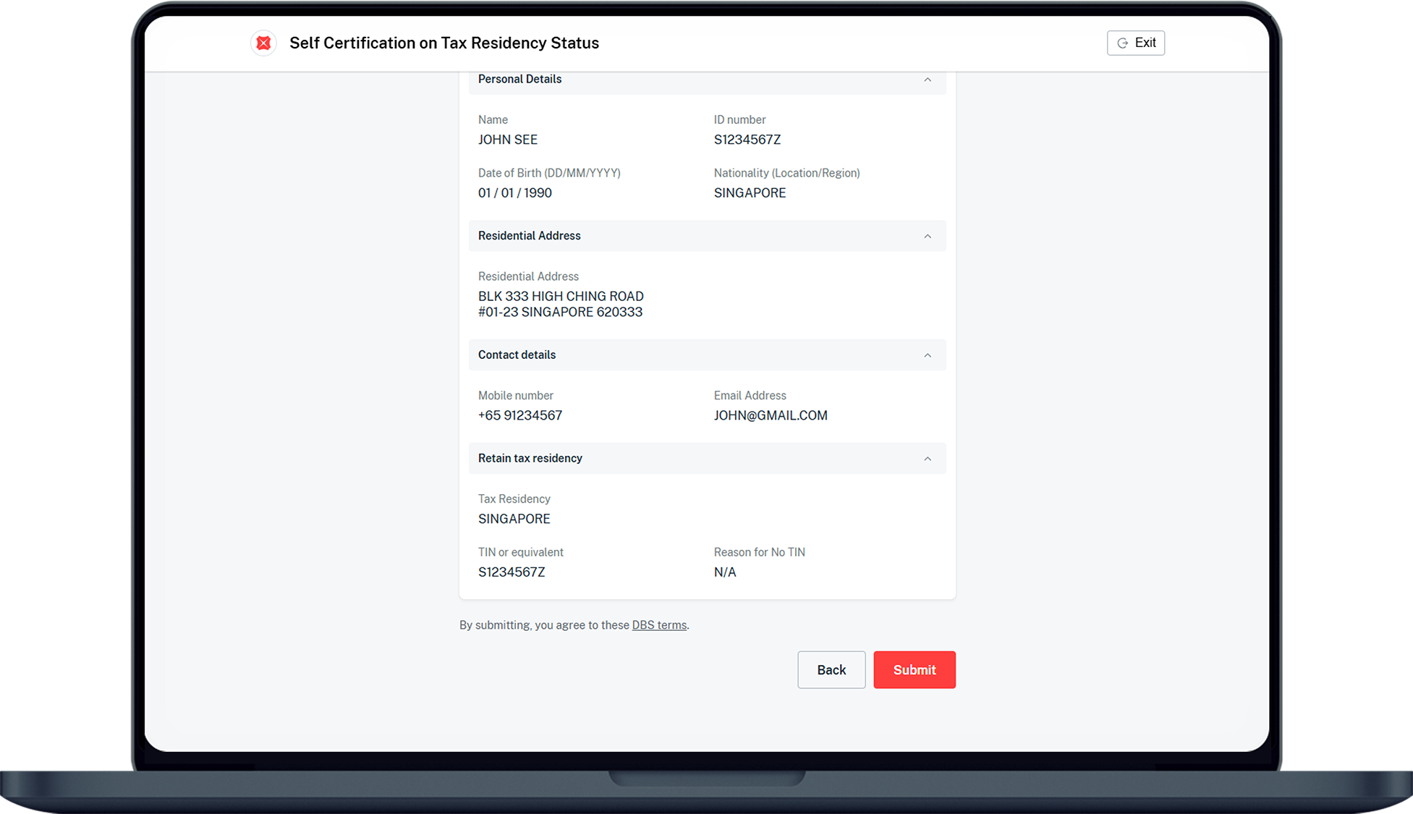Click the ID number S1234567Z under Personal Details

747,140
